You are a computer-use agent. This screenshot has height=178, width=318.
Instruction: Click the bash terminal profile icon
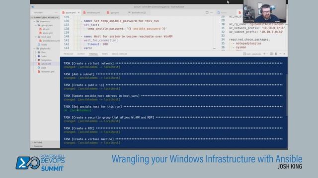click(244, 54)
